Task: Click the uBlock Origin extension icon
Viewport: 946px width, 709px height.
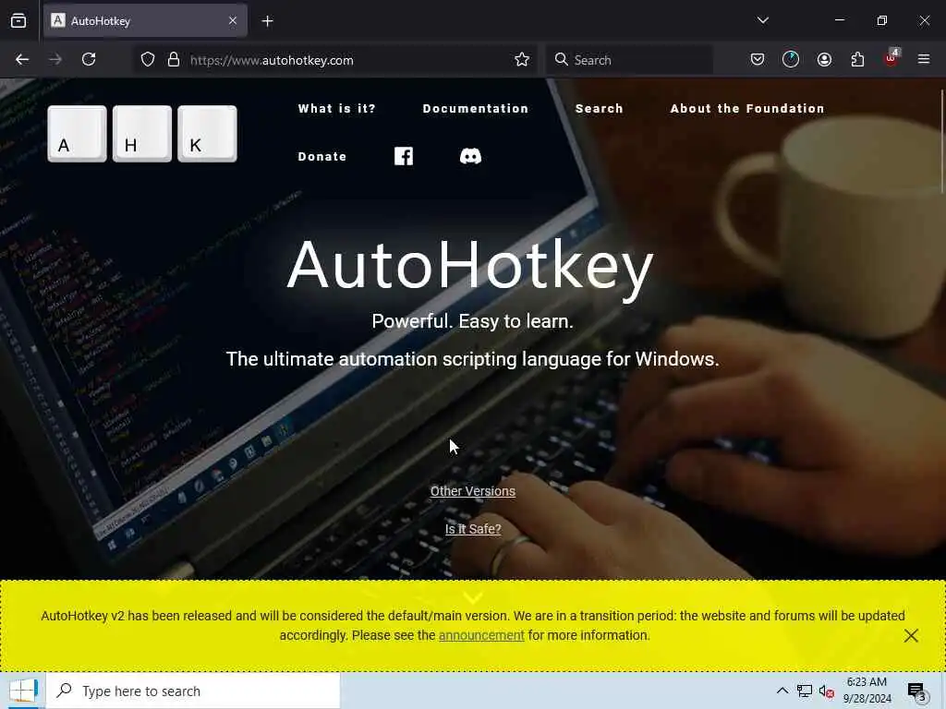Action: tap(891, 58)
